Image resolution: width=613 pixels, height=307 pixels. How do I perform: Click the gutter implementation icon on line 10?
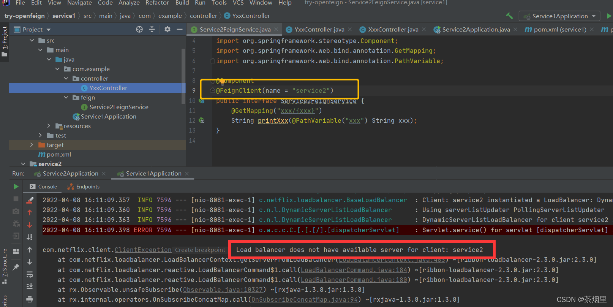(202, 101)
